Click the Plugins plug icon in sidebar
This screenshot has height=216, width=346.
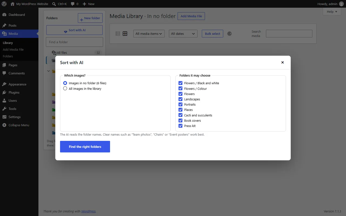pyautogui.click(x=4, y=92)
